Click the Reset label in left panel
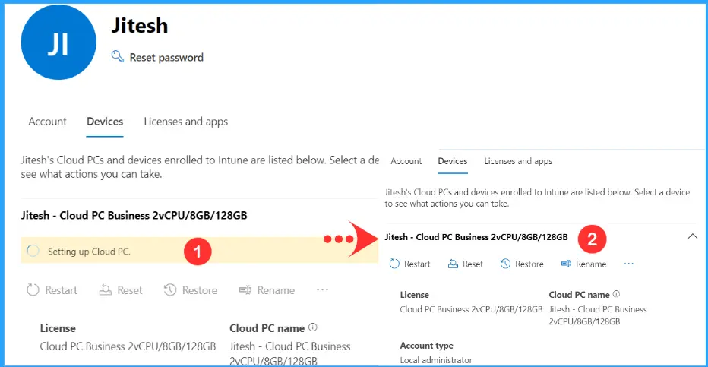The height and width of the screenshot is (367, 708). click(x=130, y=290)
